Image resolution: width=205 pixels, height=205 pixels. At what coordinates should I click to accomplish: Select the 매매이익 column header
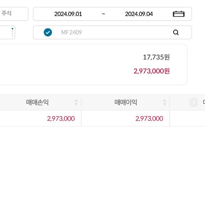126,102
